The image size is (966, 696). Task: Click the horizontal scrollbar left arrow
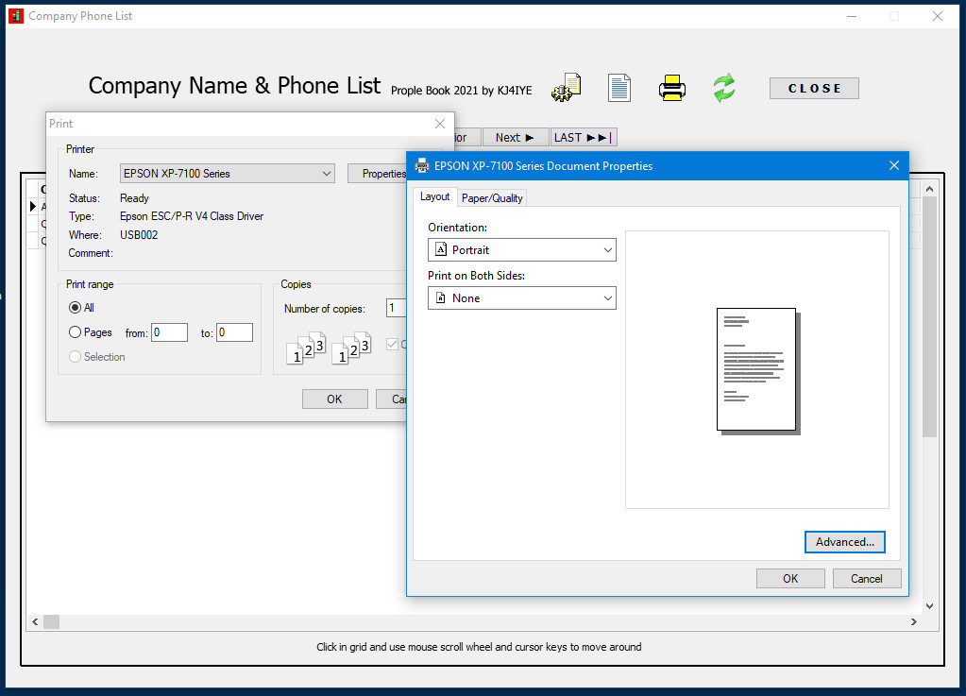coord(35,622)
